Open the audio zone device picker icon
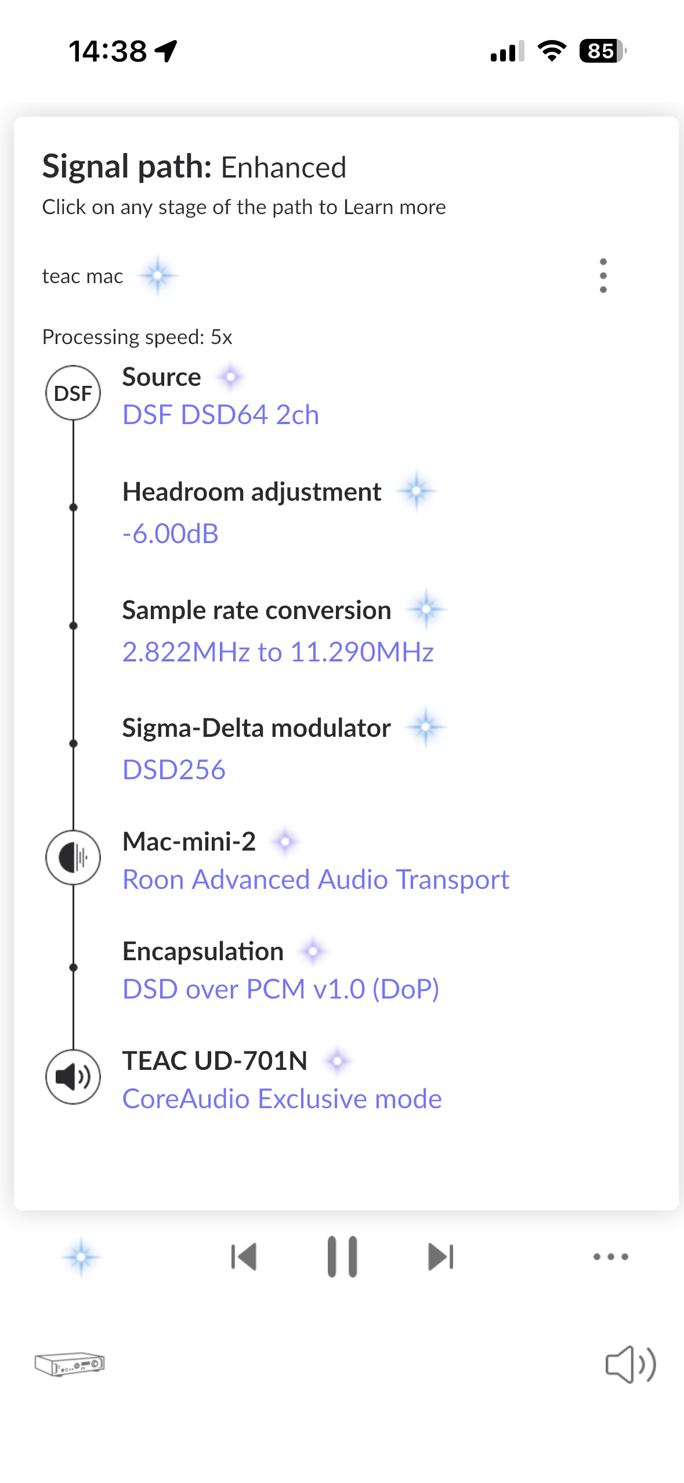The image size is (684, 1483). (x=70, y=1363)
